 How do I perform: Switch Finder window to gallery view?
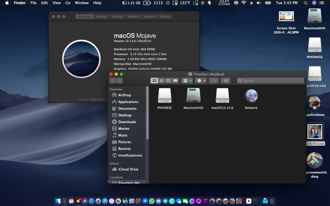pyautogui.click(x=176, y=81)
